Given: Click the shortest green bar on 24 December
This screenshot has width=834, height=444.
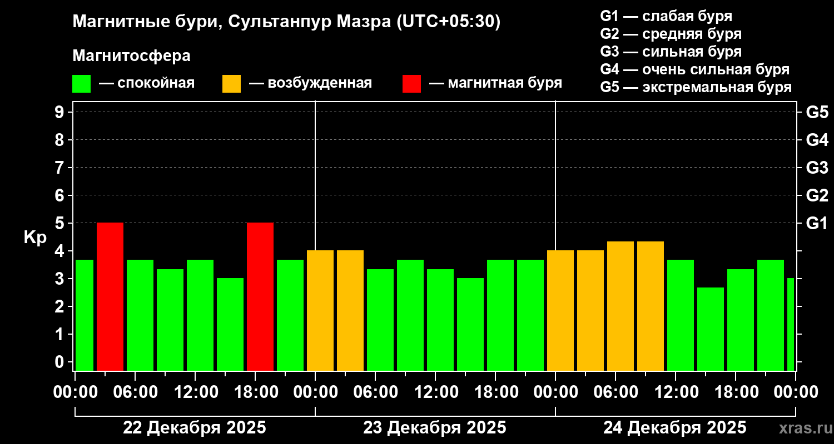Looking at the screenshot, I should coord(711,329).
